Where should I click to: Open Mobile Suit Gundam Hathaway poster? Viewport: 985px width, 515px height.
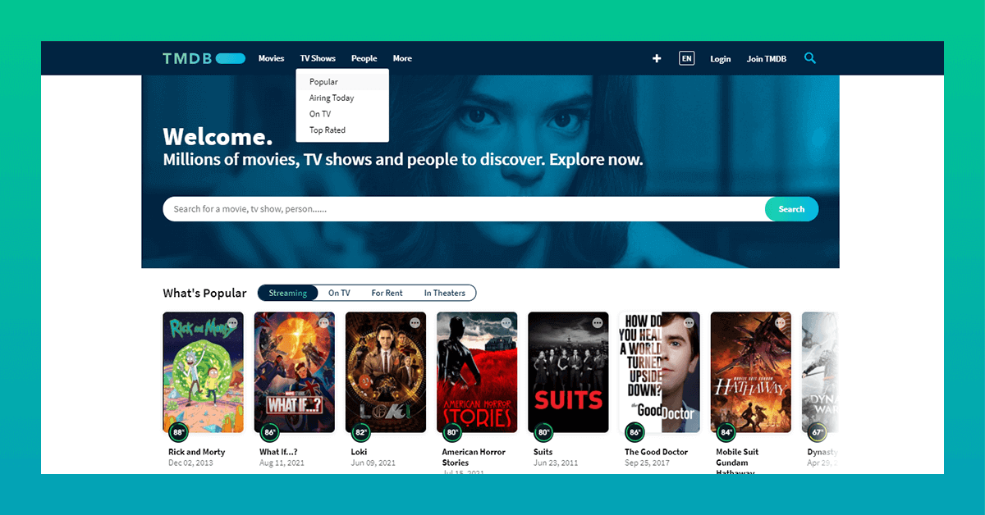[x=751, y=371]
